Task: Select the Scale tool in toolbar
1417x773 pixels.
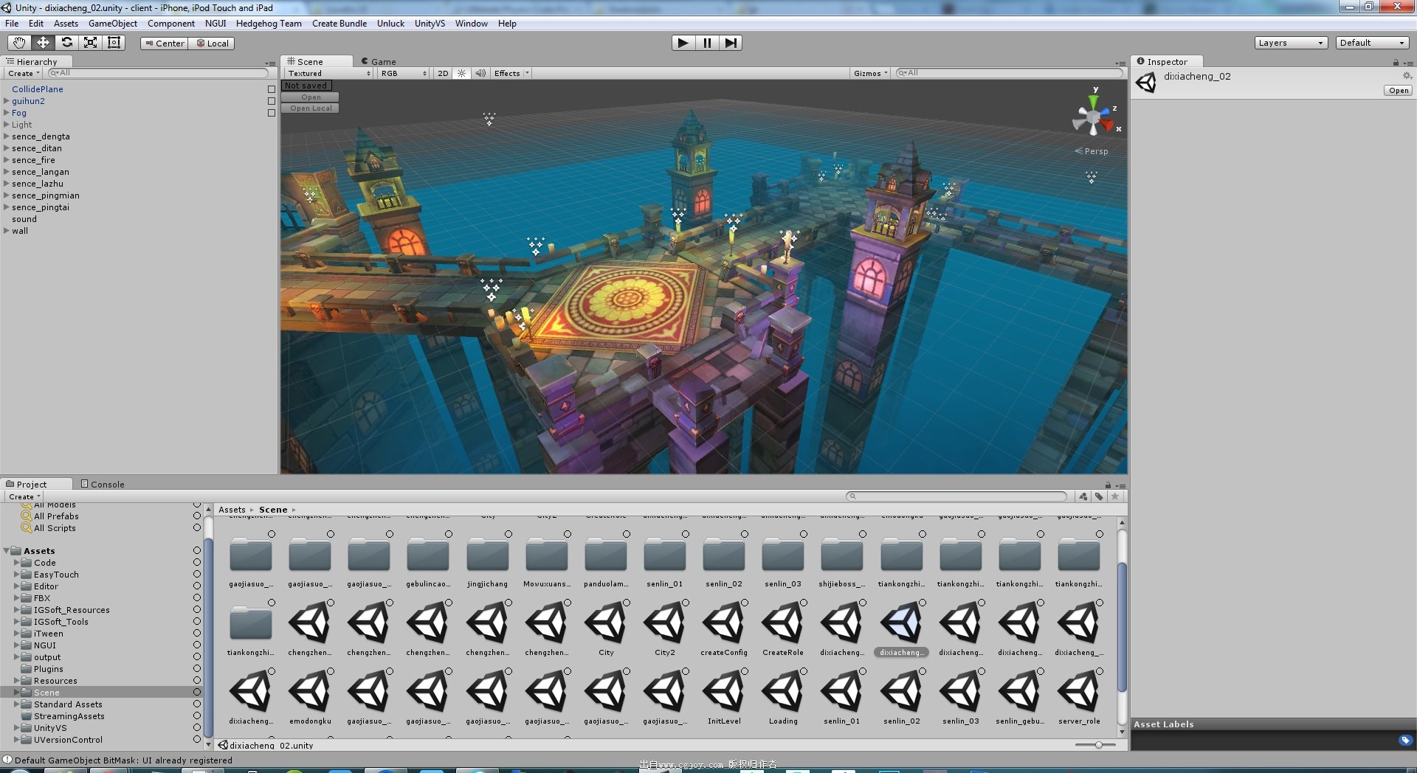Action: pyautogui.click(x=90, y=43)
